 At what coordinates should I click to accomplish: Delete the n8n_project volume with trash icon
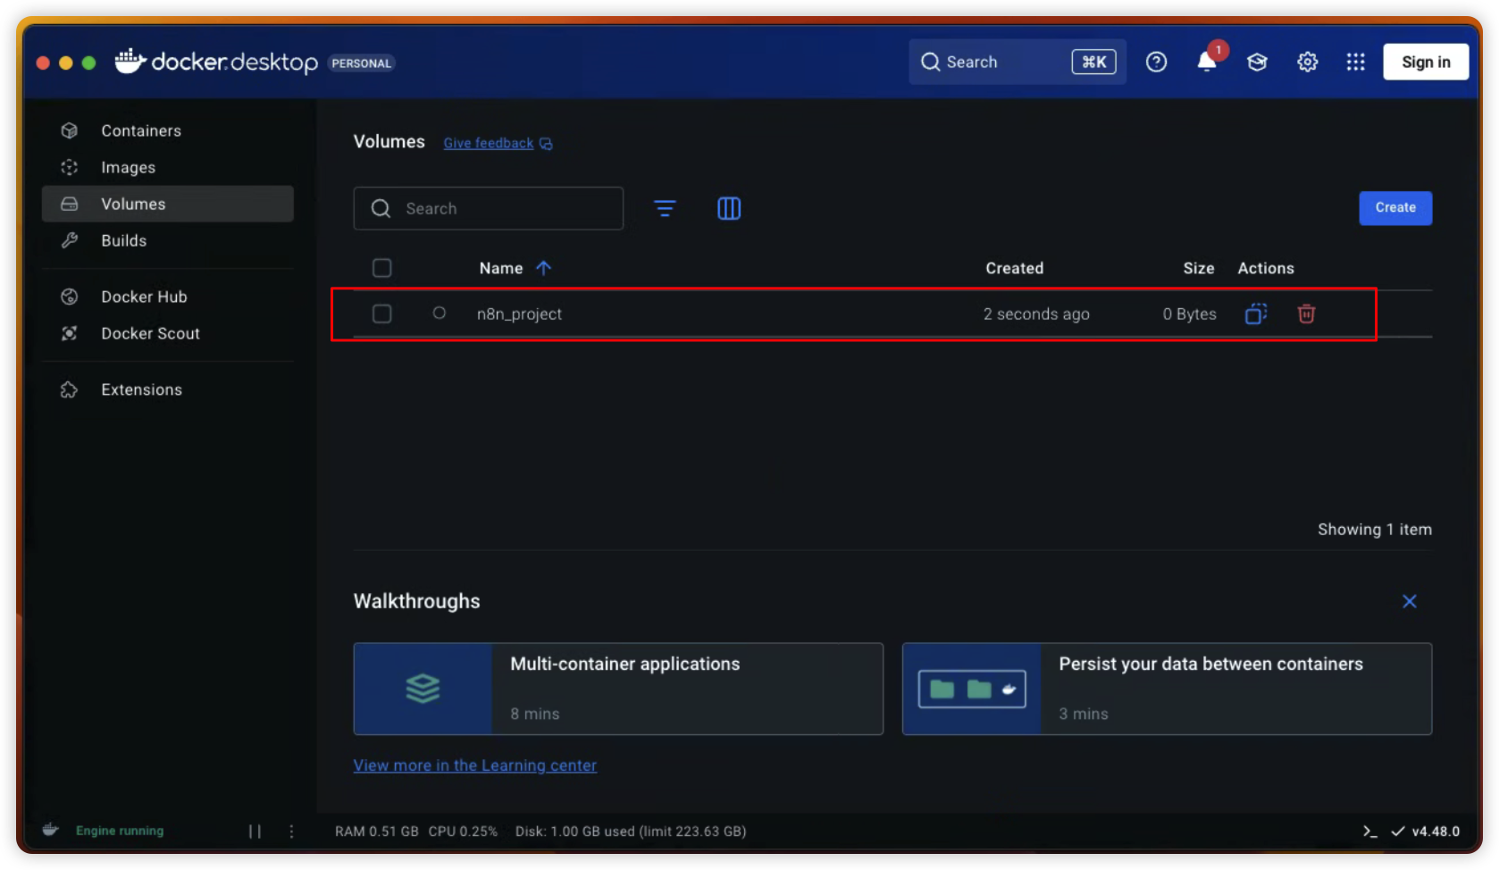tap(1306, 314)
